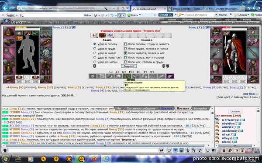Switch to the Системные сообщения tab
This screenshot has height=163, width=262.
(141, 108)
